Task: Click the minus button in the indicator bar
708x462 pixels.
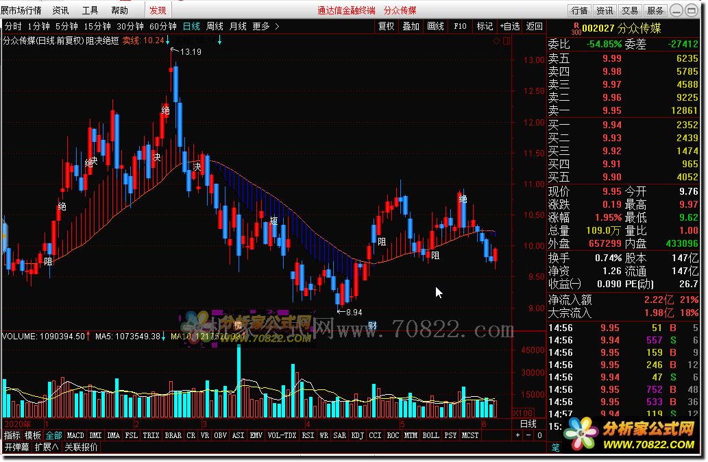Action: pyautogui.click(x=528, y=435)
